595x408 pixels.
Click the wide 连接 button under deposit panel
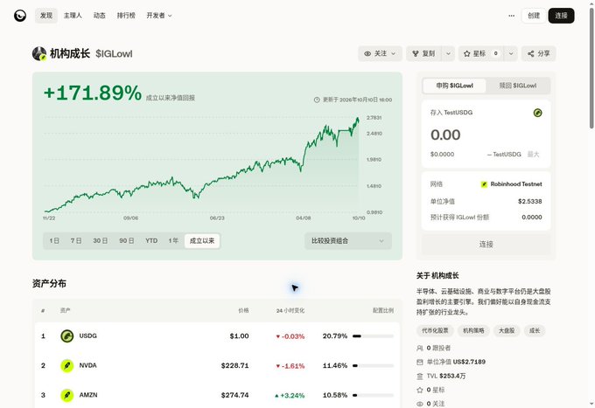coord(486,245)
